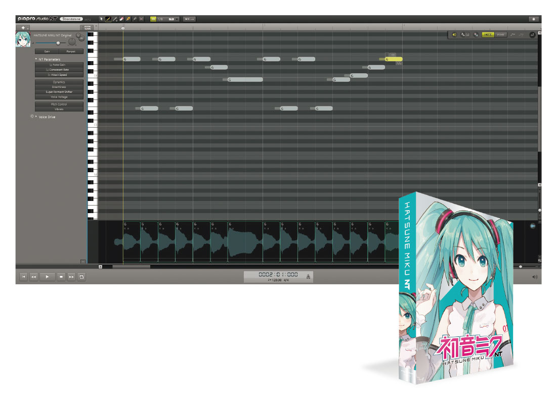Screen dimensions: 557x404
Task: Stop playback with the stop button
Action: (61, 277)
